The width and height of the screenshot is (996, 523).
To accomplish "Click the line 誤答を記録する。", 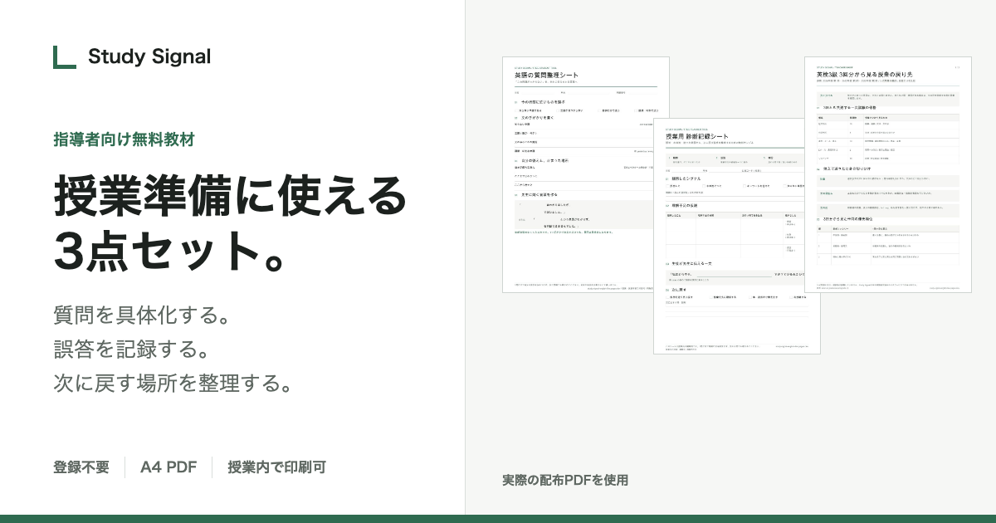I will (131, 350).
